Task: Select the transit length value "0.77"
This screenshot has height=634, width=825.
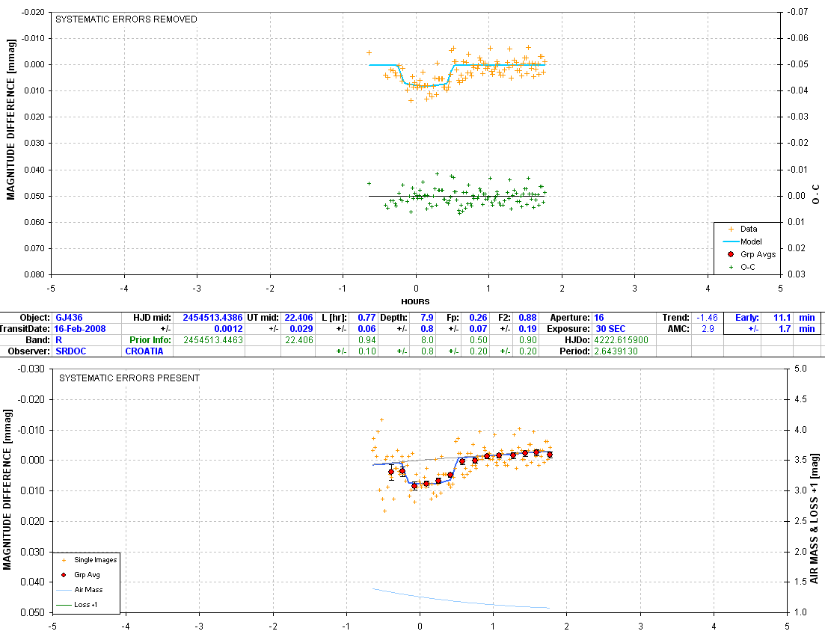Action: click(x=367, y=318)
